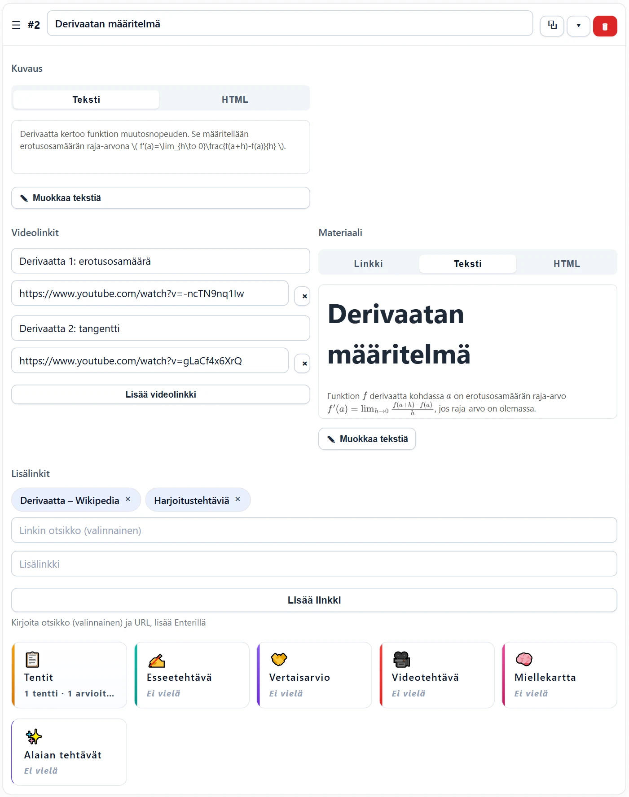Edit the section title field
The width and height of the screenshot is (629, 797).
[x=290, y=24]
